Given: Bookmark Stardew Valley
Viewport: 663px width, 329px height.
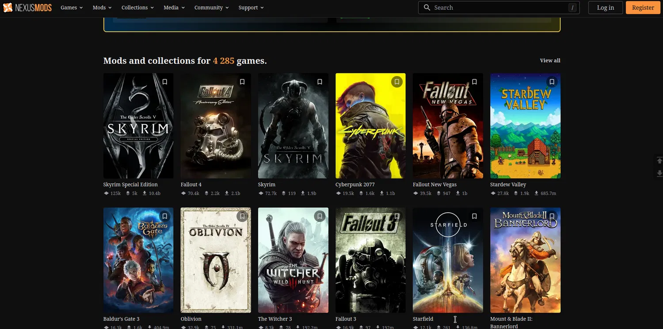Looking at the screenshot, I should coord(552,82).
